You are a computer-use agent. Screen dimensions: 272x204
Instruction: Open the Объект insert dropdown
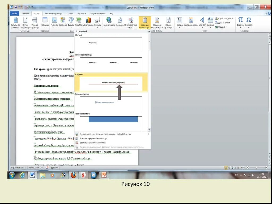coord(221,27)
